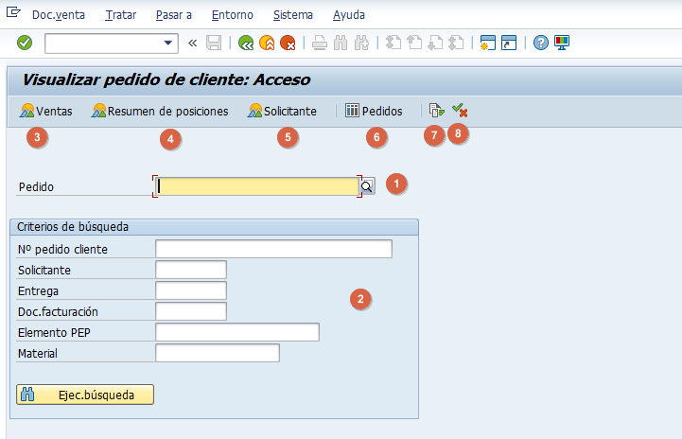682x439 pixels.
Task: Open the Ayuda menu
Action: (x=349, y=15)
